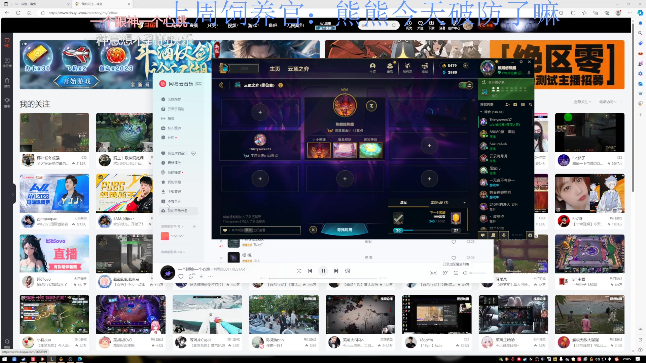Click the download icon under the song title
646x363 pixels.
(201, 276)
